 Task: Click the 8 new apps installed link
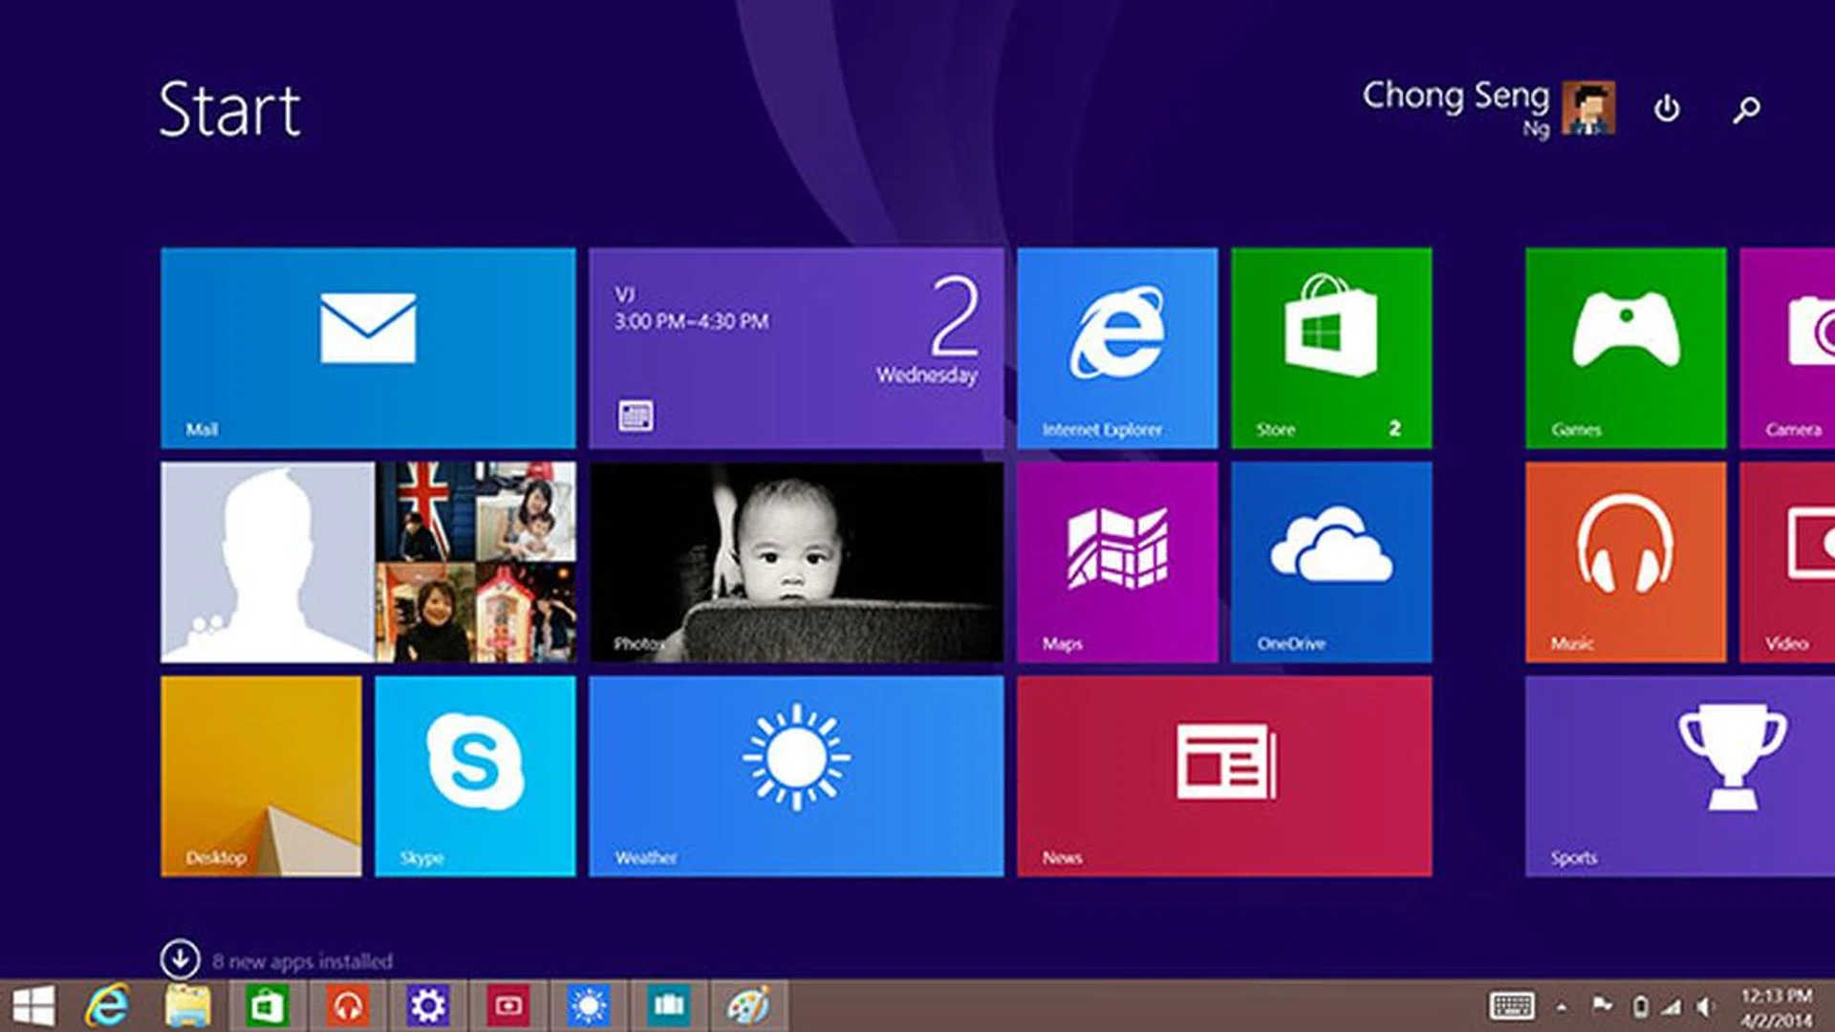click(304, 962)
